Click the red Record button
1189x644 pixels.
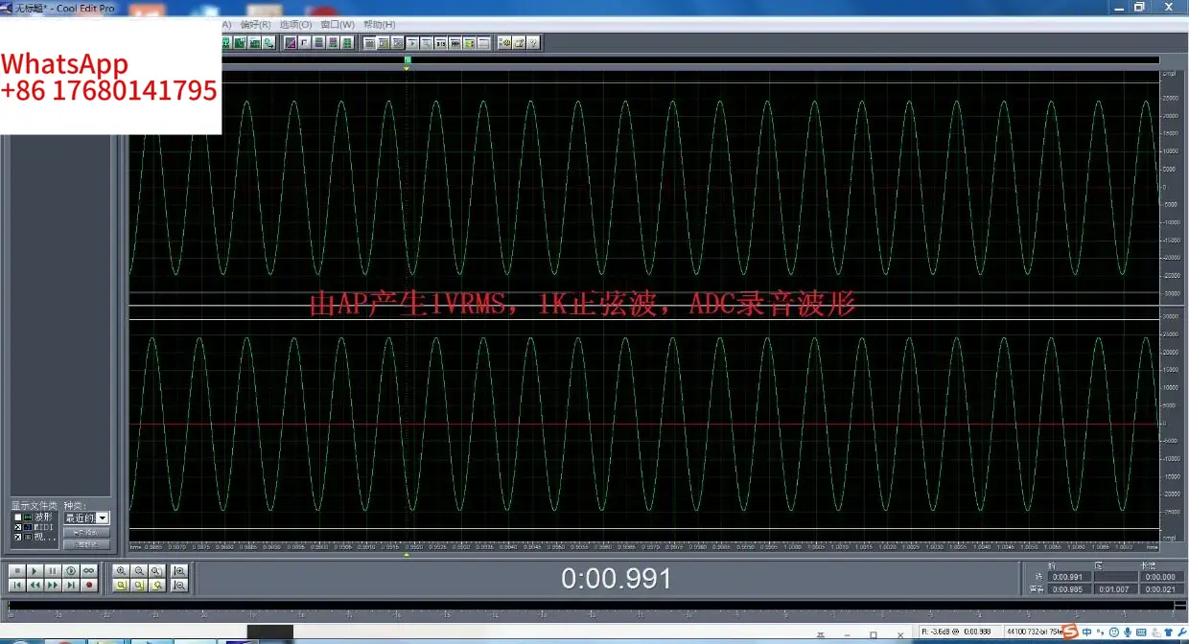click(89, 585)
